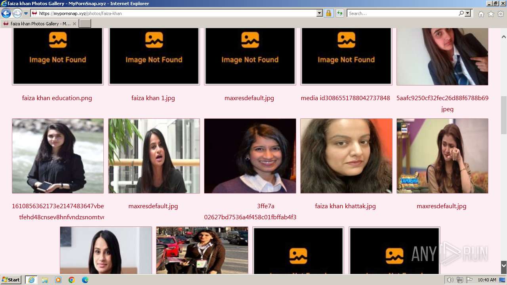Click thumbnail above faiza khan education.png
The height and width of the screenshot is (285, 507).
pyautogui.click(x=58, y=56)
